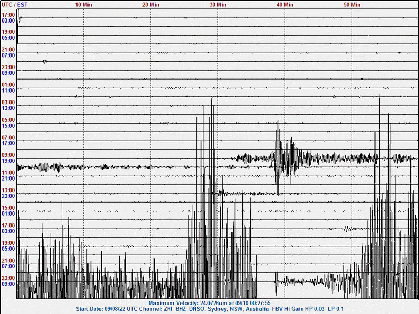
Task: Select the blue EST "01:00" time label
Action: tap(8, 214)
